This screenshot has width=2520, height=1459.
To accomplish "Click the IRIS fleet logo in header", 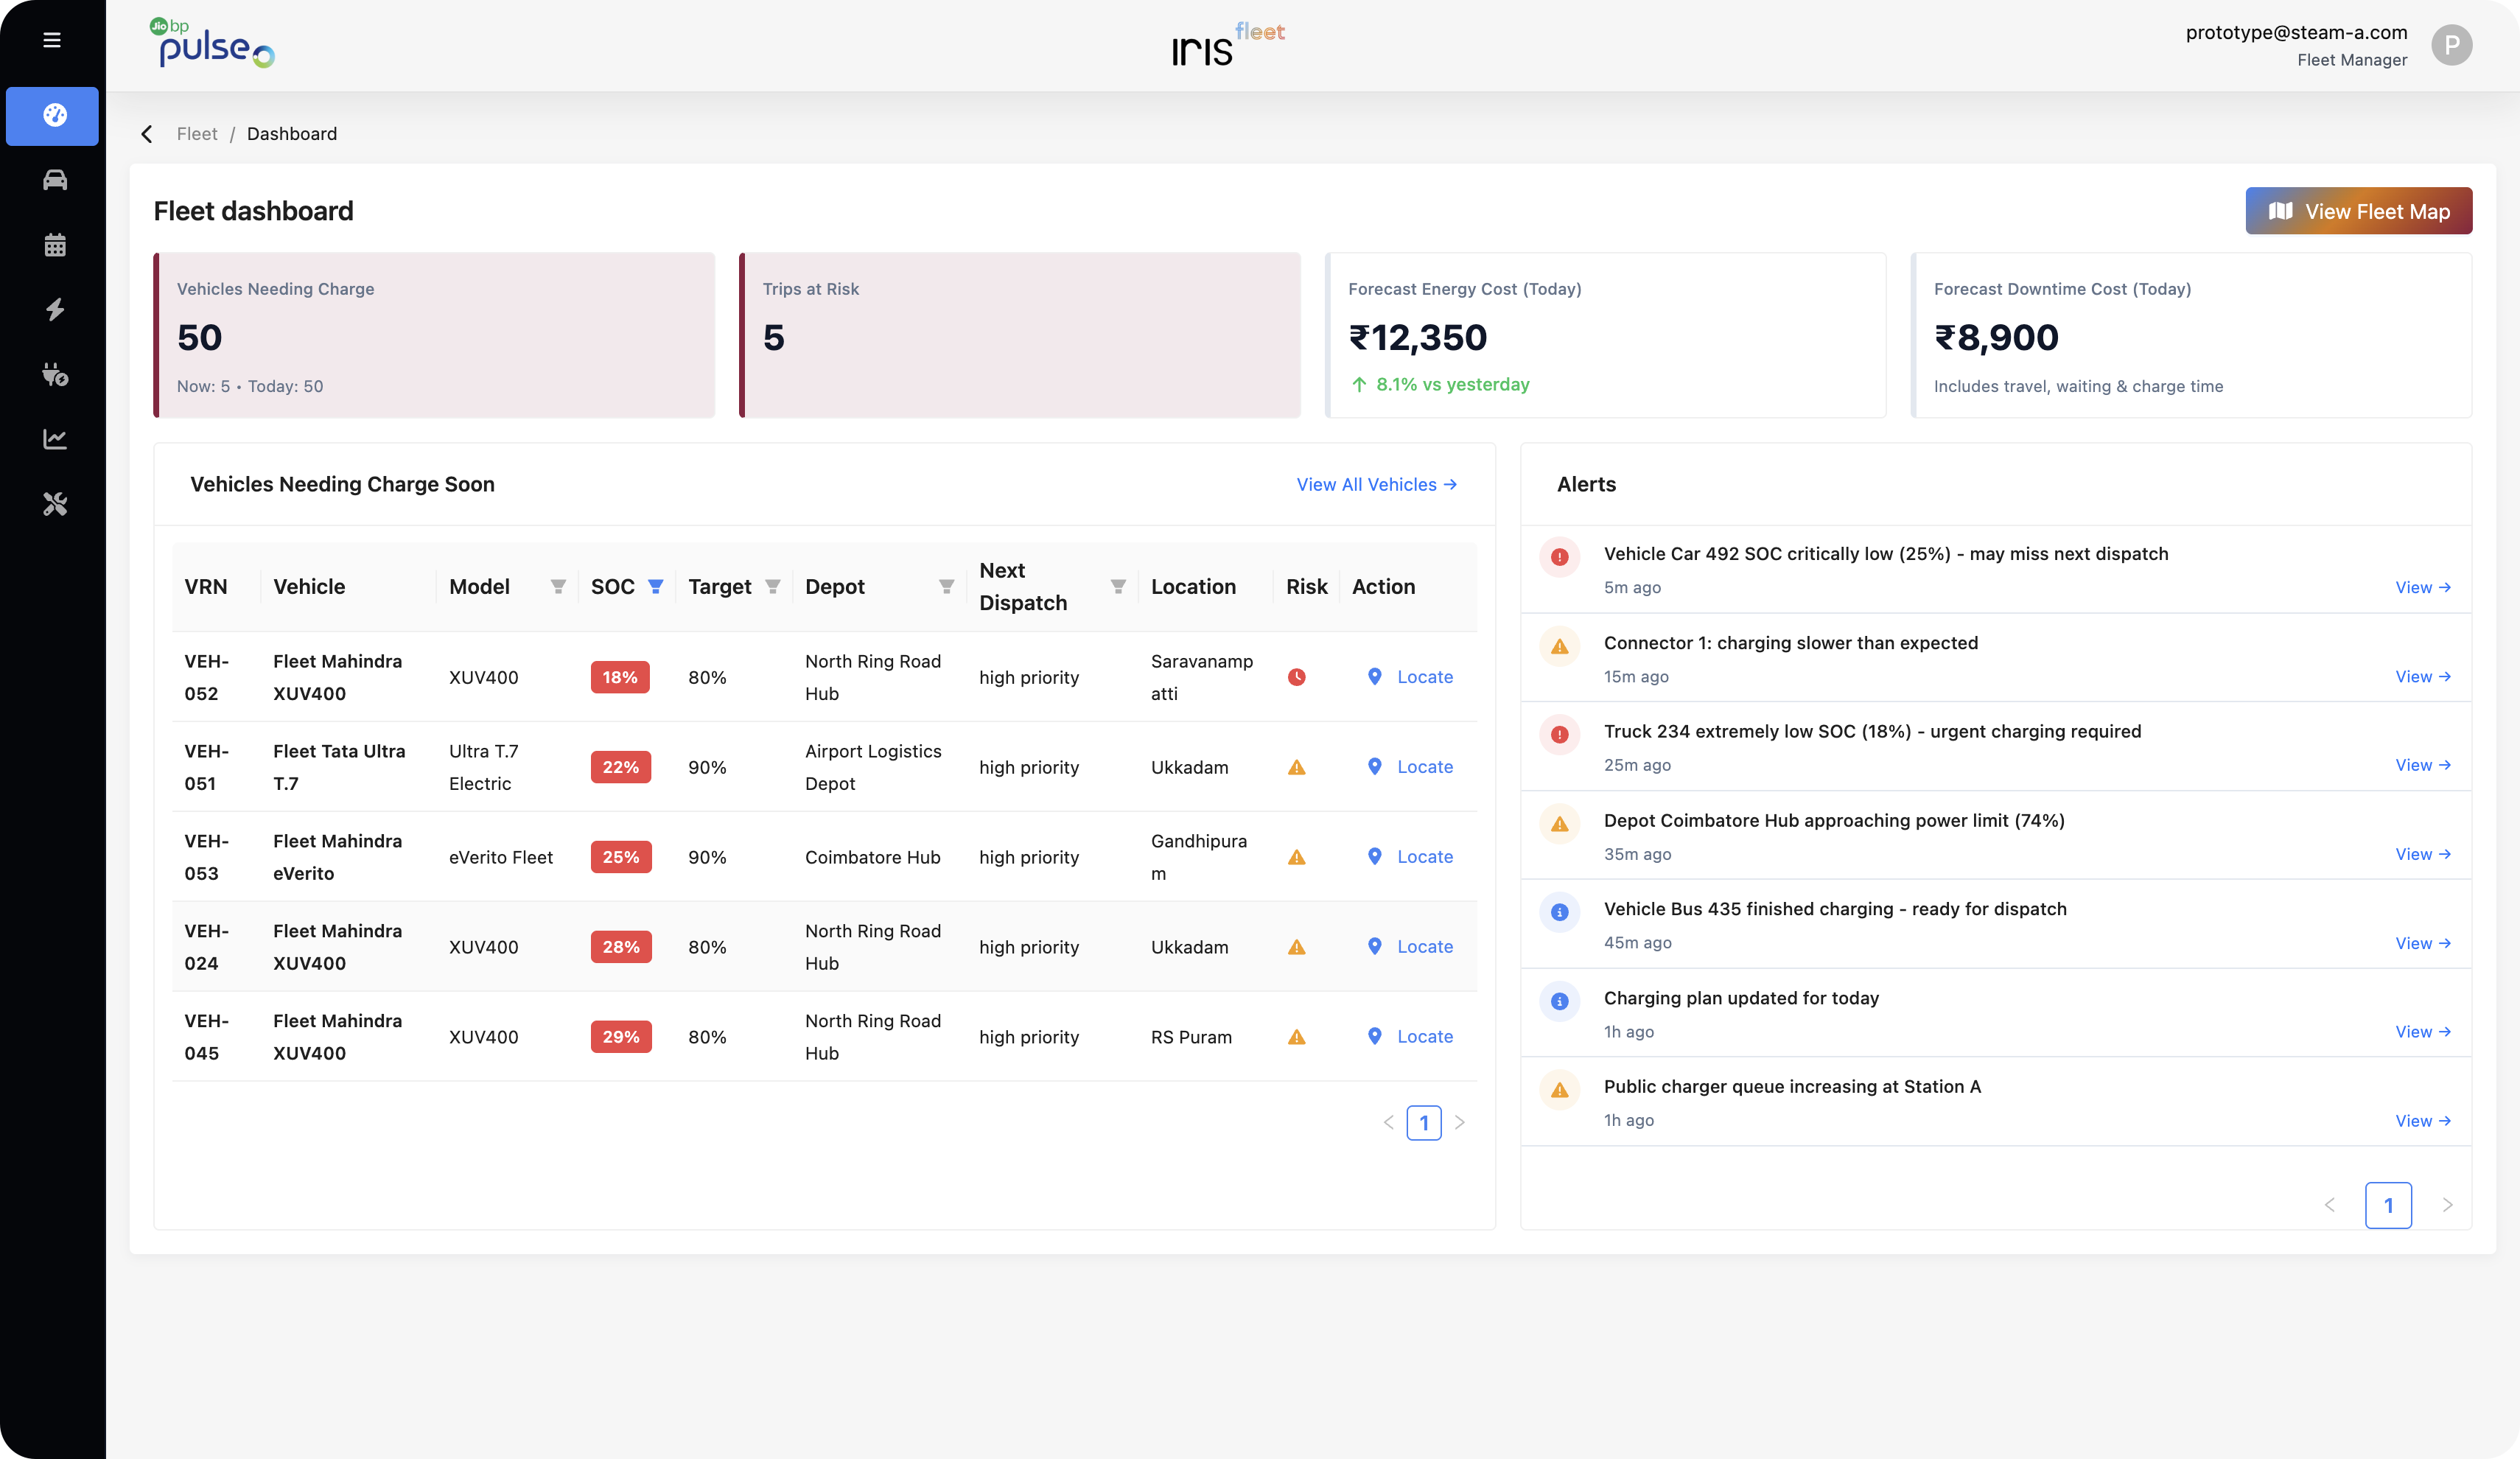I will 1228,45.
